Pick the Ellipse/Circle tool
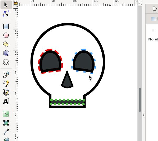 point(6,35)
